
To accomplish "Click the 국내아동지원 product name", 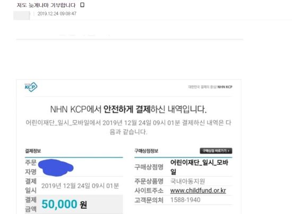I will point(187,181).
